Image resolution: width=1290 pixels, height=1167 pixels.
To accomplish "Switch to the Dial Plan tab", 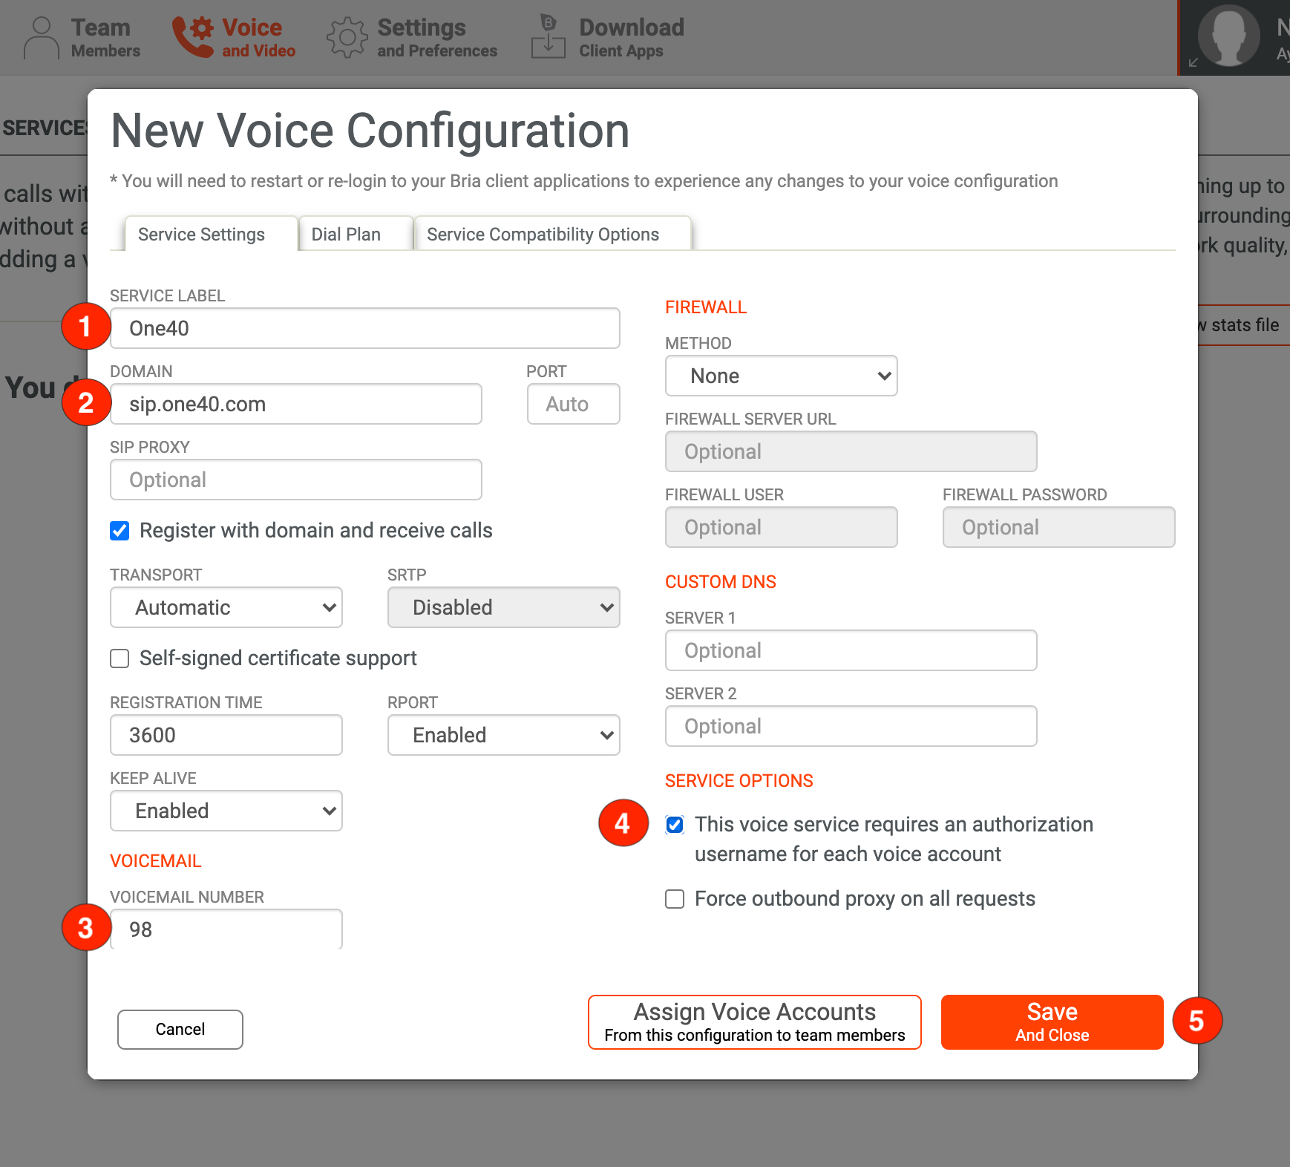I will pyautogui.click(x=346, y=234).
